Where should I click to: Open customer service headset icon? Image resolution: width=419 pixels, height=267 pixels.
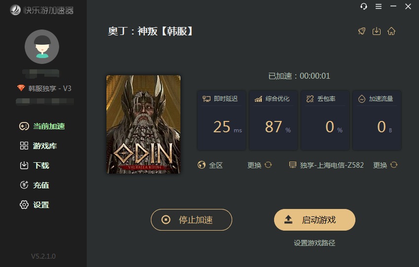click(364, 6)
